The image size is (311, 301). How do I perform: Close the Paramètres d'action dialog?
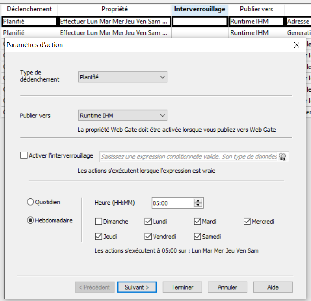297,45
